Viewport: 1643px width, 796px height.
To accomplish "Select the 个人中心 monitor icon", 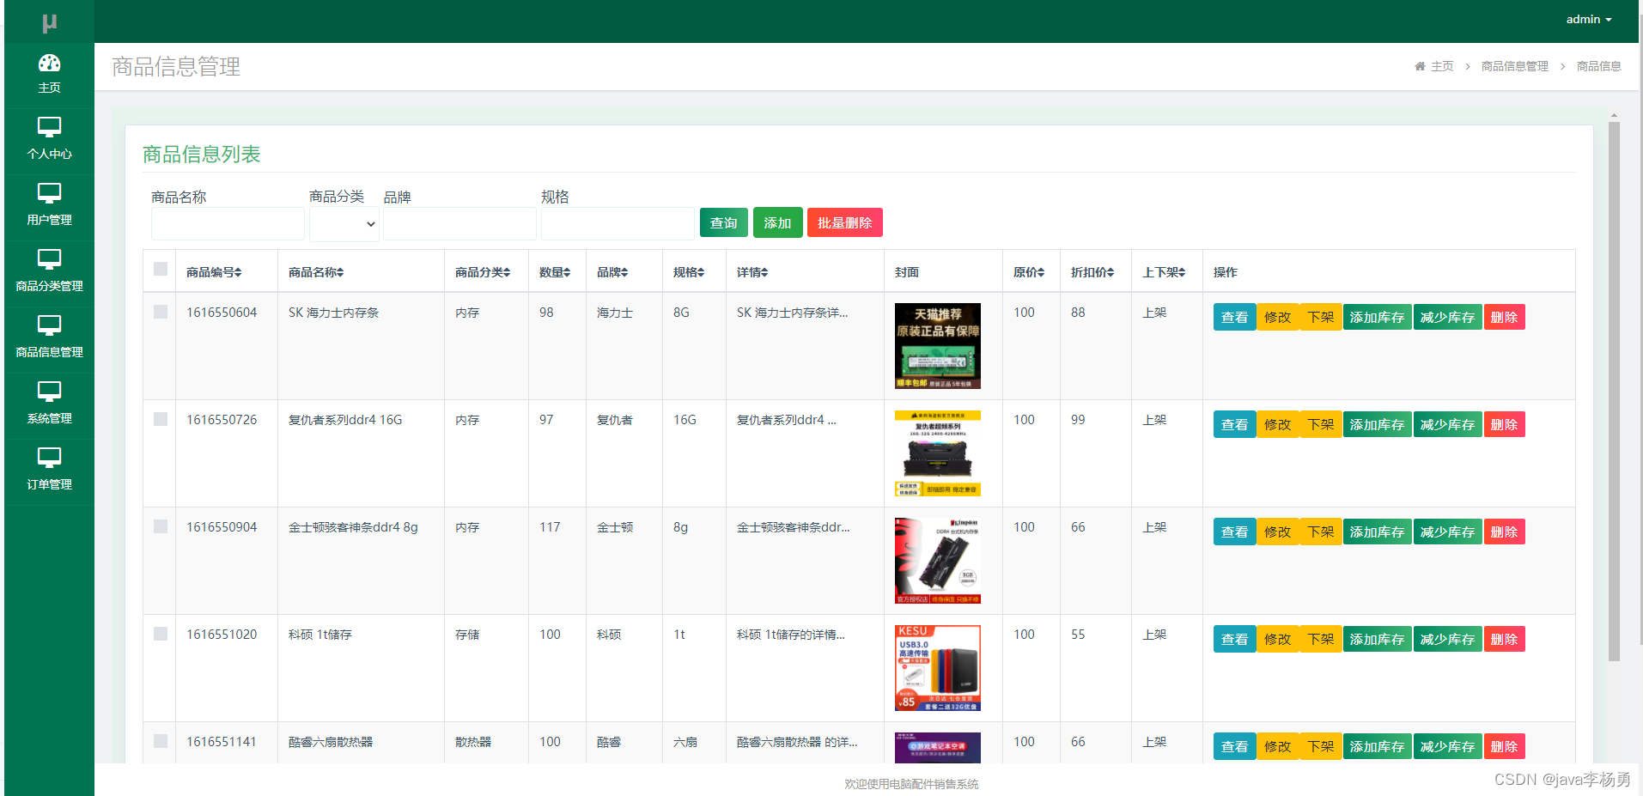I will coord(49,127).
